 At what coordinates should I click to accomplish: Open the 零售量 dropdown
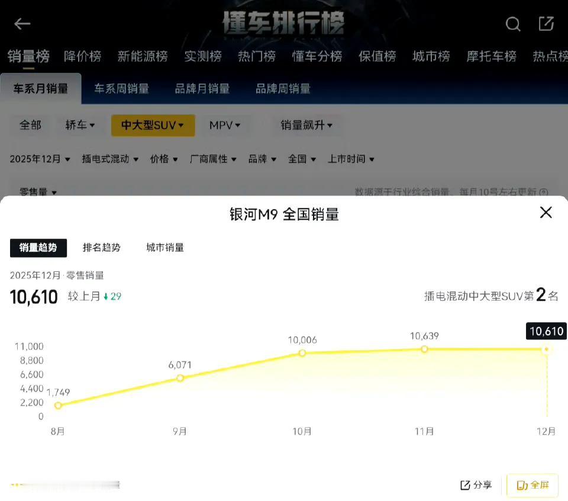(38, 192)
